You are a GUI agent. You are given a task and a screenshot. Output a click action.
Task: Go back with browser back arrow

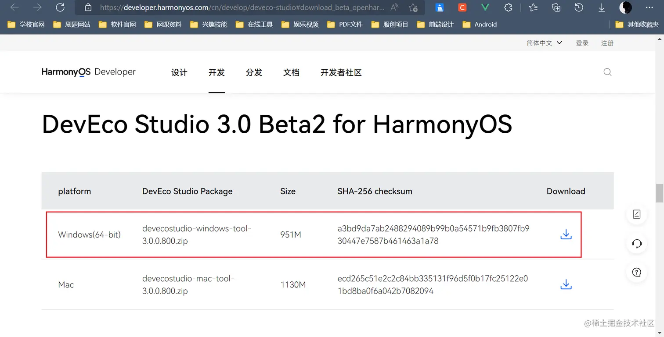14,7
